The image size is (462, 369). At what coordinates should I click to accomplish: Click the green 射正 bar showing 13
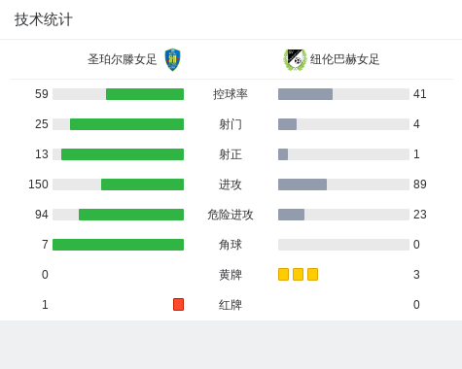tap(123, 154)
